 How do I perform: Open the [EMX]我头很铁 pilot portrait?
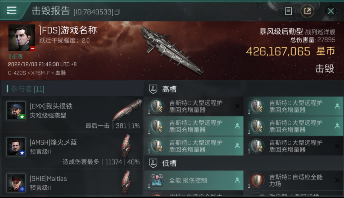tap(16, 110)
